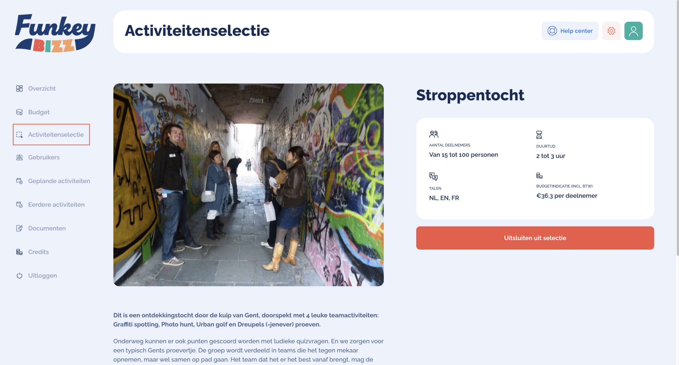679x365 pixels.
Task: Click the Credits coin stack icon
Action: click(x=19, y=252)
